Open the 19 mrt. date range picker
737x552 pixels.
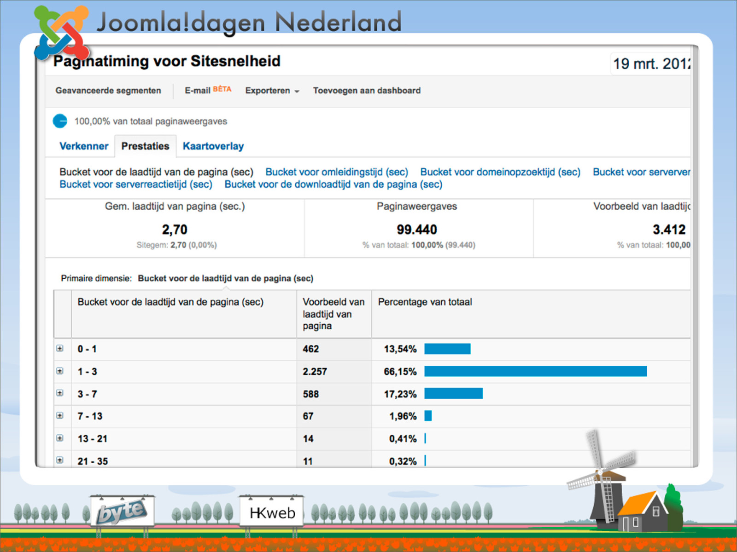tap(651, 63)
